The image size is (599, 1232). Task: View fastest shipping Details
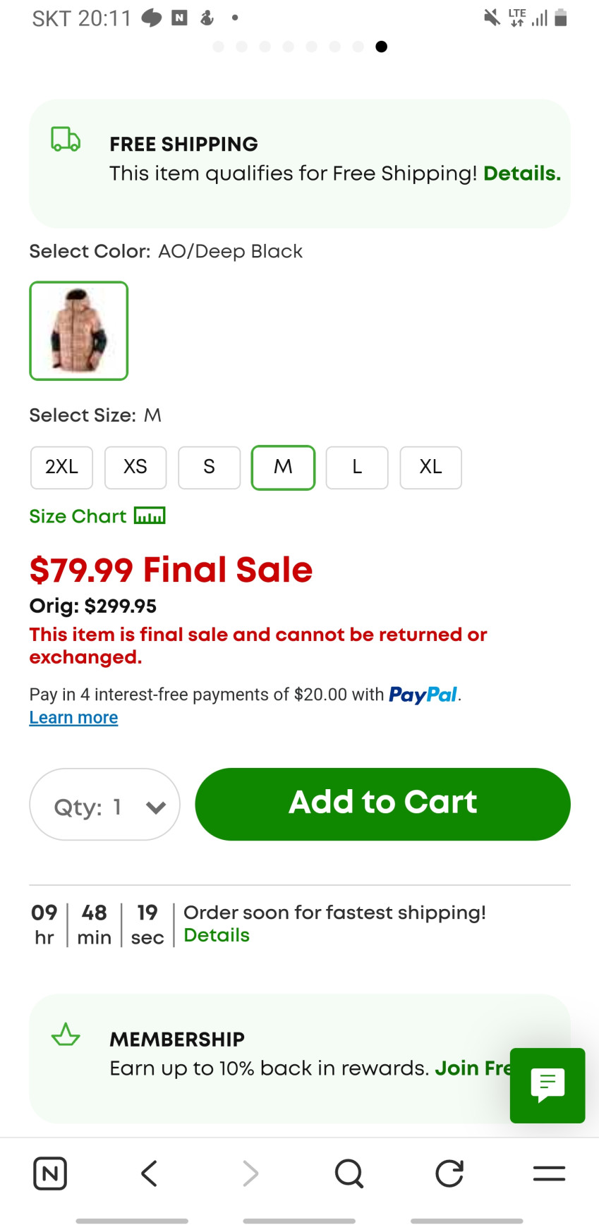[x=217, y=935]
